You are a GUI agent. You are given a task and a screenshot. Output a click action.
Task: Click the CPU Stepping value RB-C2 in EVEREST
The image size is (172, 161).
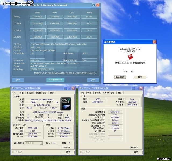[89, 53]
